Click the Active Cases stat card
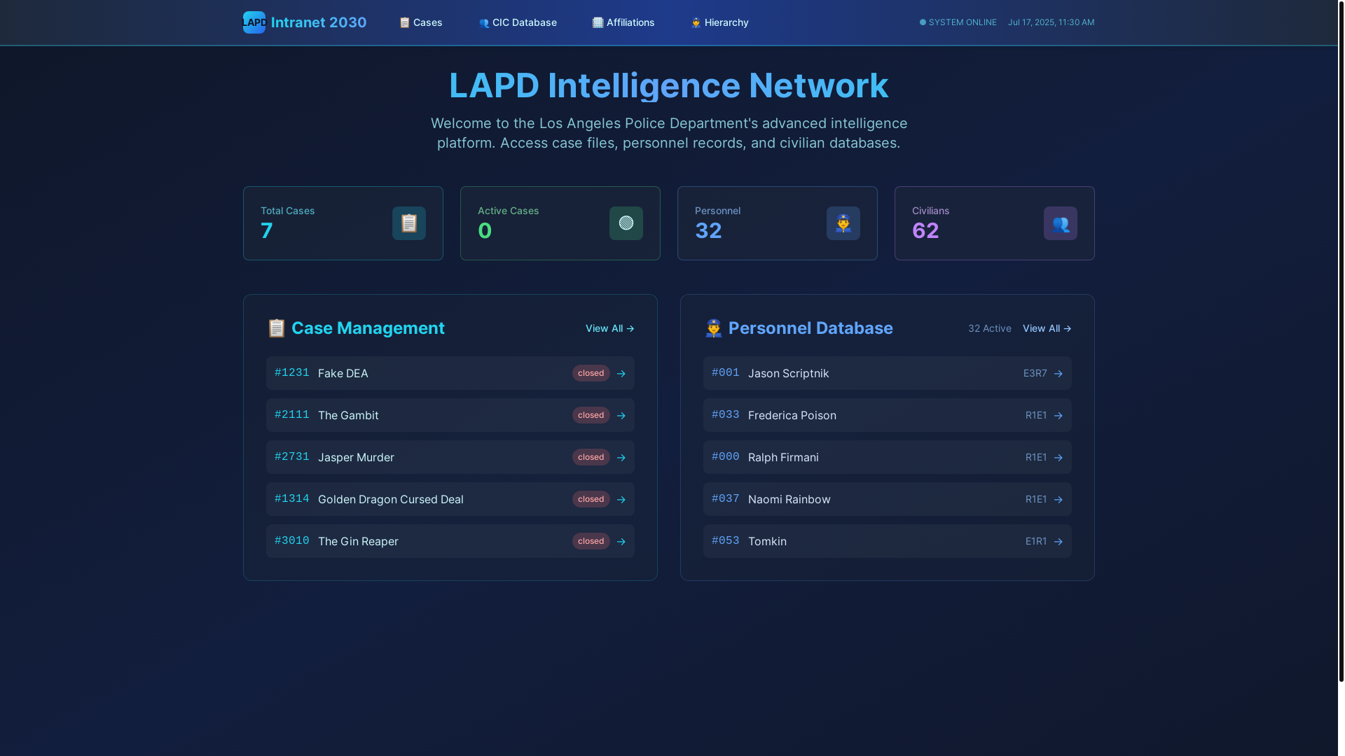Screen dimensions: 1345x756 click(560, 223)
